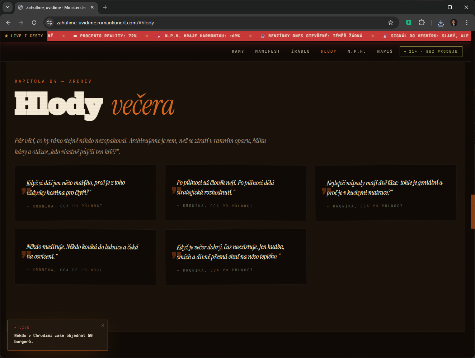Image resolution: width=475 pixels, height=358 pixels.
Task: Click the Chrome profile avatar
Action: click(454, 23)
